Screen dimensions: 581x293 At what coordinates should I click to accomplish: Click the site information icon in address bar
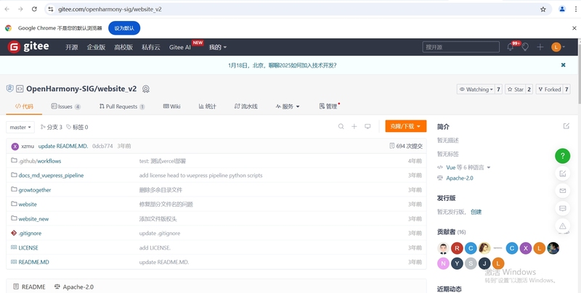[51, 9]
